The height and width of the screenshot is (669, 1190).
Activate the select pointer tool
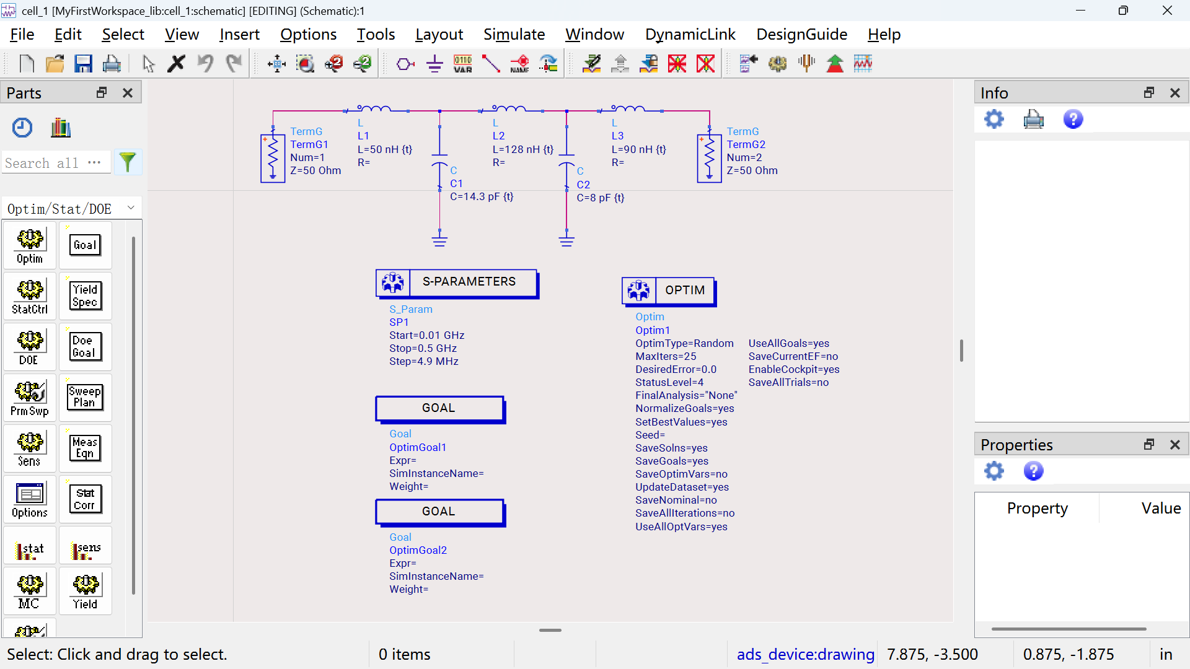(148, 63)
